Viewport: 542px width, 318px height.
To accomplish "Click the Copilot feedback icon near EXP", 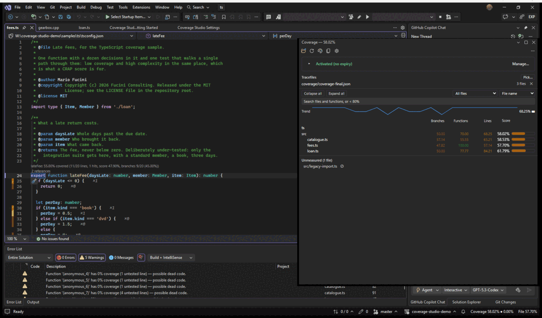I will pyautogui.click(x=505, y=17).
